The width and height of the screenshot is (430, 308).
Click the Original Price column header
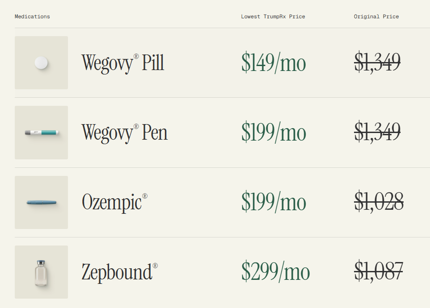point(376,17)
